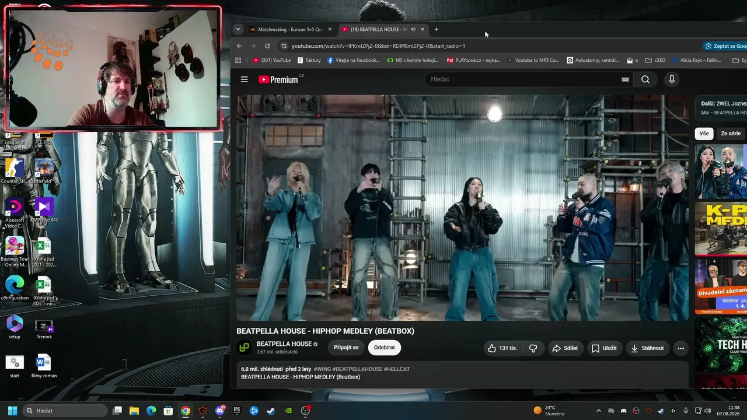
Task: Select the 'Vše' filter chip
Action: 704,134
